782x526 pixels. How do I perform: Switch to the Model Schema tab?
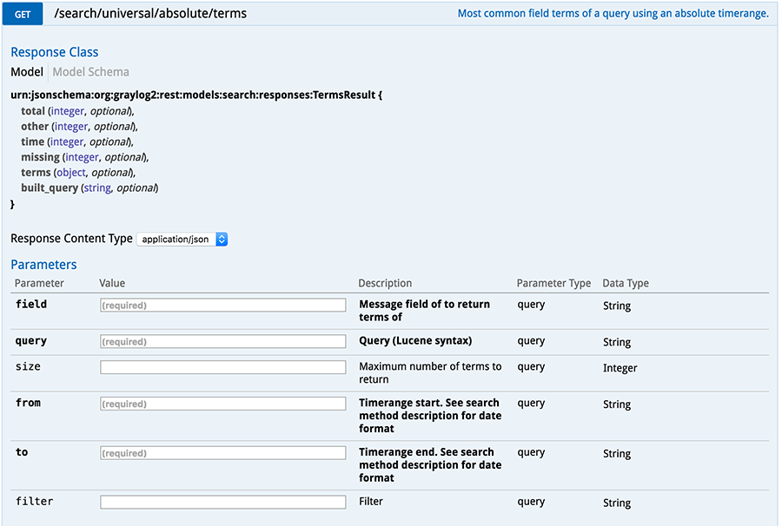pos(90,72)
